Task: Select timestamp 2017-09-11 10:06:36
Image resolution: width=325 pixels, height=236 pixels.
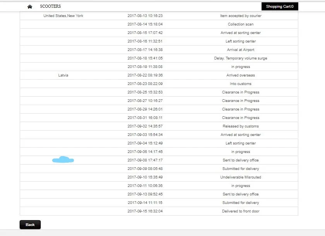Action: pos(145,185)
